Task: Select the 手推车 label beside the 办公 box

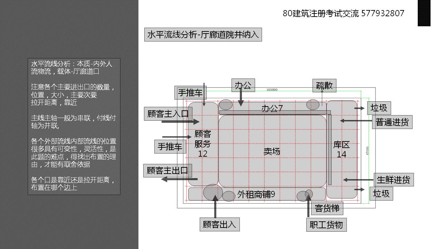Action: [190, 93]
